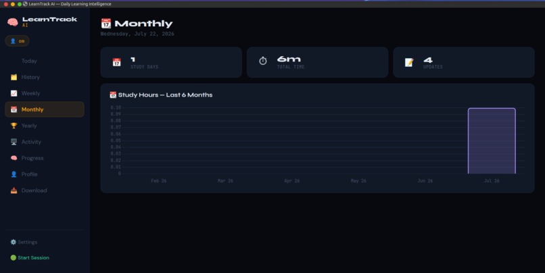Click the '6m' total time value
This screenshot has height=273, width=545.
click(x=289, y=59)
